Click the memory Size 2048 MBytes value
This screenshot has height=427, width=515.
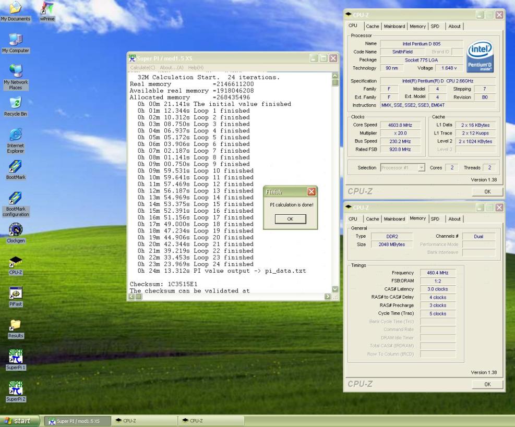[x=391, y=245]
